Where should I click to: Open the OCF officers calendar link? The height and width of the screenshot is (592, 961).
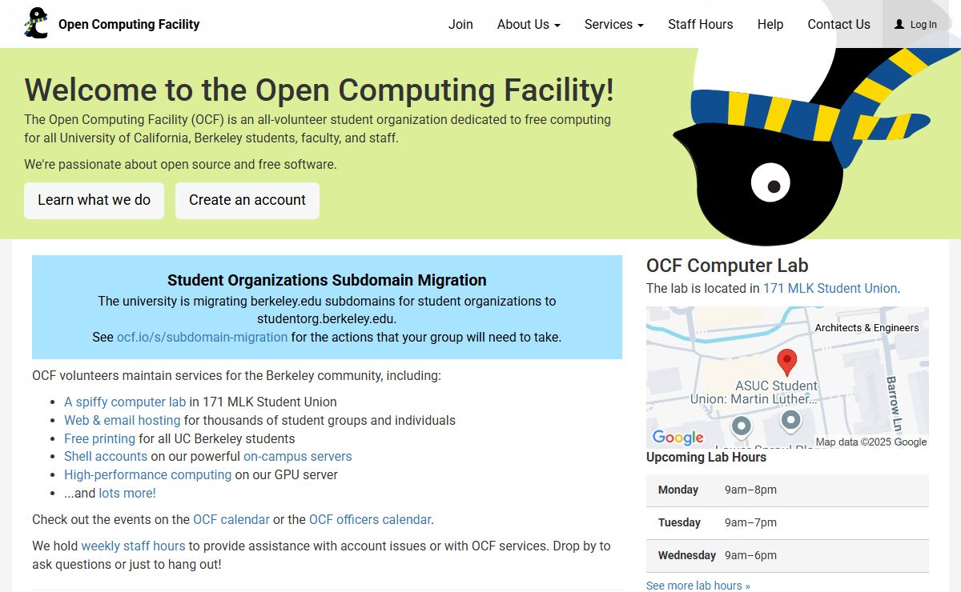[370, 519]
